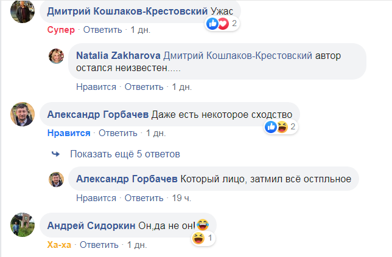
Task: Click '19 ч.' timestamp on Горбачев's reply
Action: [x=182, y=197]
